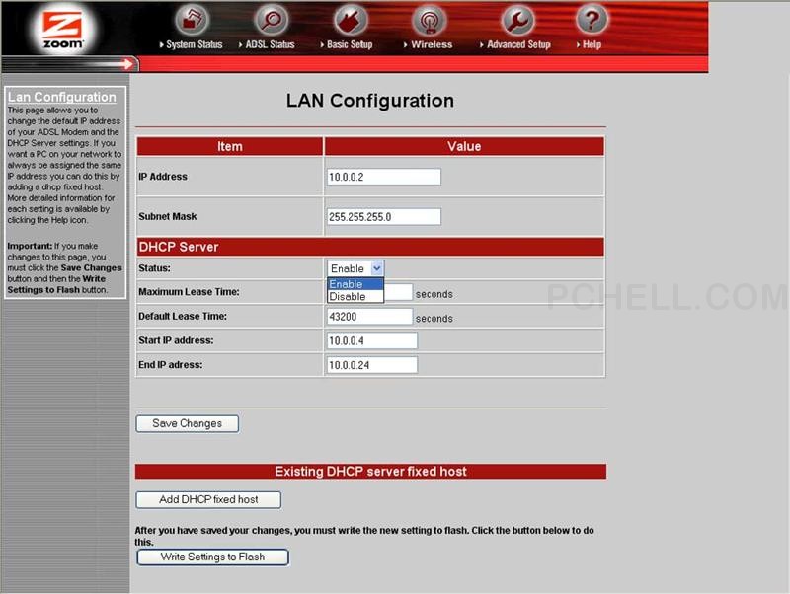790x594 pixels.
Task: Click the IP Address input field
Action: pyautogui.click(x=383, y=177)
